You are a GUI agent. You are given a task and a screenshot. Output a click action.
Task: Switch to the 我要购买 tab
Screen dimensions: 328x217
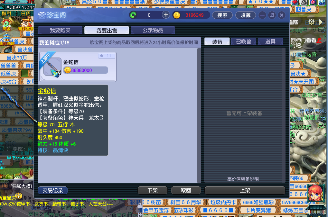[60, 30]
